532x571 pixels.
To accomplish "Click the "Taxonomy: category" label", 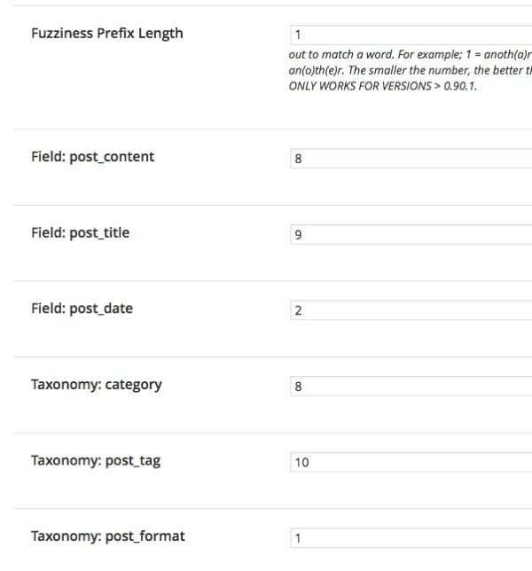I will 96,385.
